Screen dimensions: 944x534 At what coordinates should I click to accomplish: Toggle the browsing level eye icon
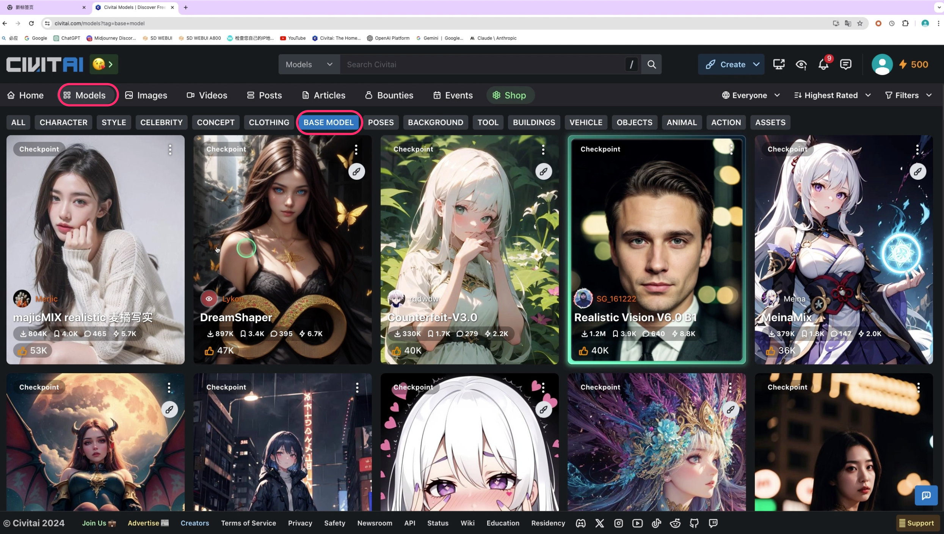(x=801, y=64)
